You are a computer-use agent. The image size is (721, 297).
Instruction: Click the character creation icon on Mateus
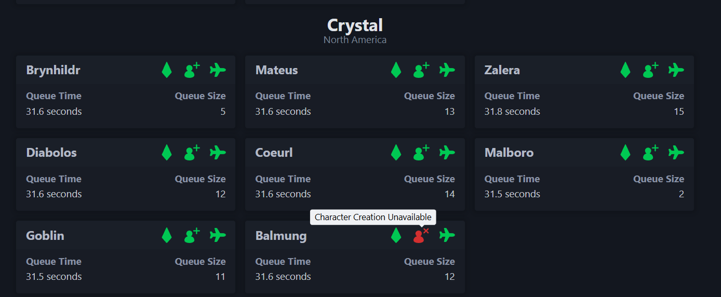(421, 70)
